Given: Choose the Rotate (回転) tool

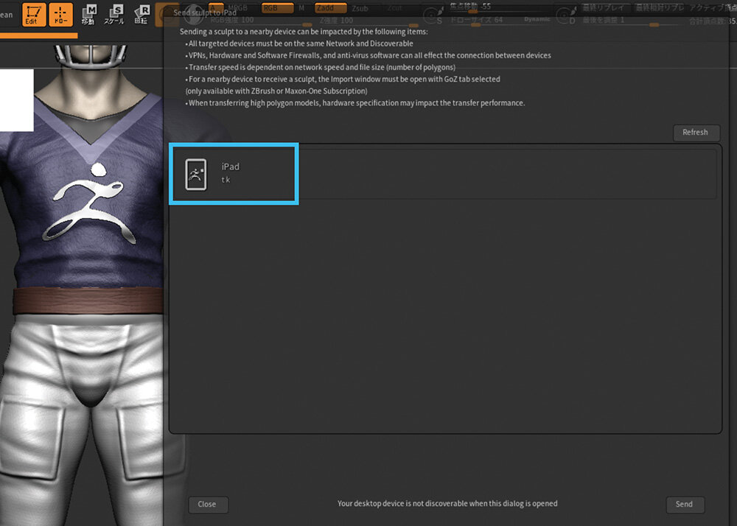Looking at the screenshot, I should coord(142,15).
